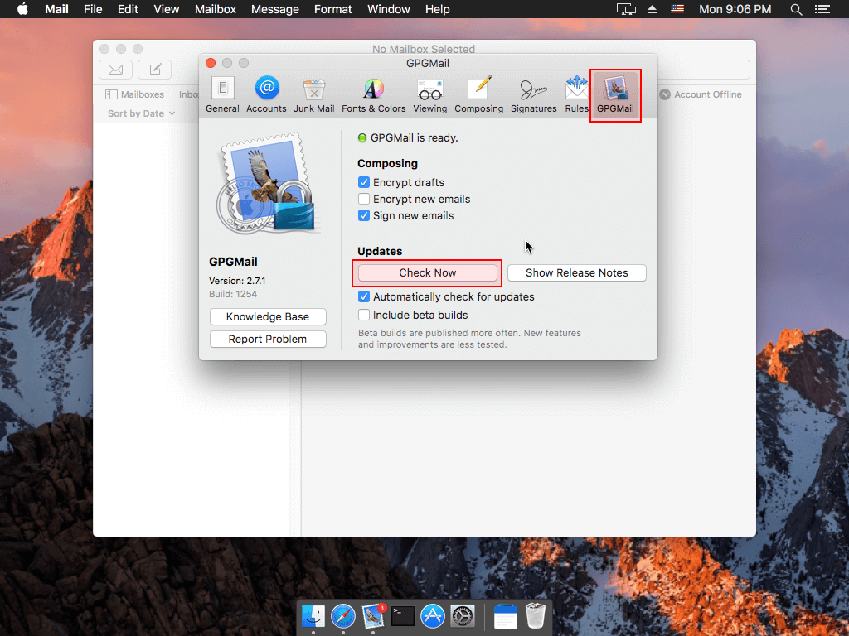Image resolution: width=849 pixels, height=636 pixels.
Task: Enable Include beta builds
Action: pos(363,315)
